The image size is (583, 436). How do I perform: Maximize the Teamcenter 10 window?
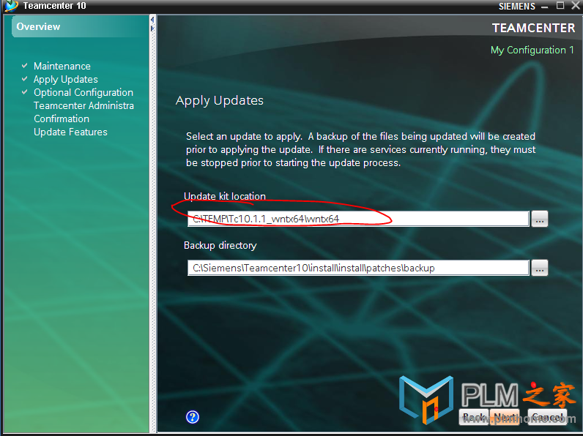560,5
